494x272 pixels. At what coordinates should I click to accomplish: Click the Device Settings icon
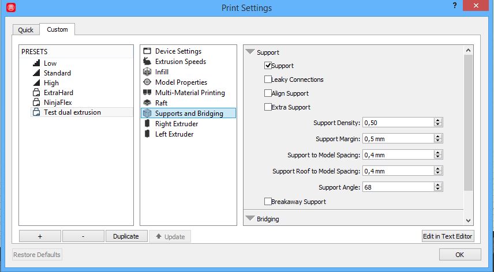[147, 51]
